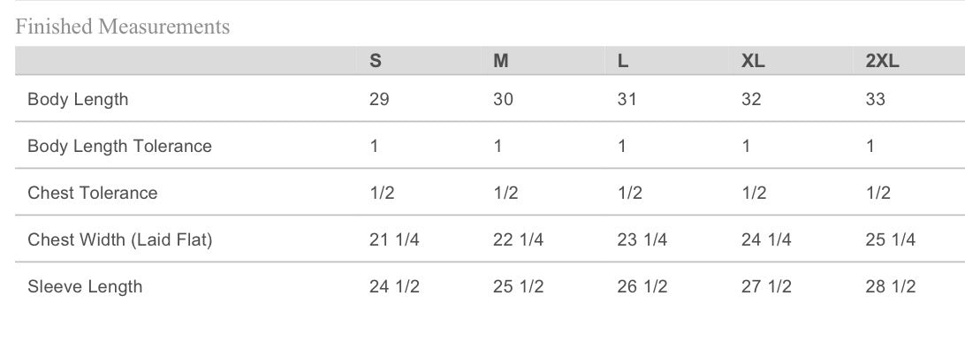965x364 pixels.
Task: Click Body Length value 31 for L
Action: click(x=627, y=100)
